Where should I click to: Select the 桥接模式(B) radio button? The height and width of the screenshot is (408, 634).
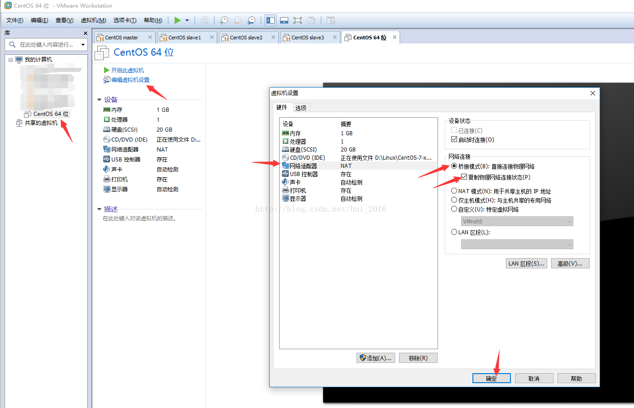[454, 166]
